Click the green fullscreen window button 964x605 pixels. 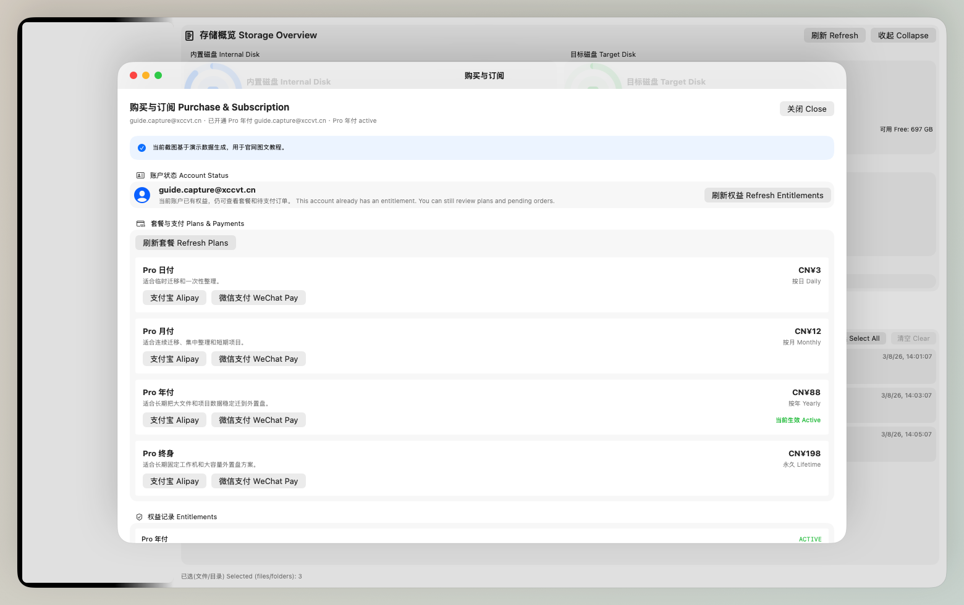158,75
